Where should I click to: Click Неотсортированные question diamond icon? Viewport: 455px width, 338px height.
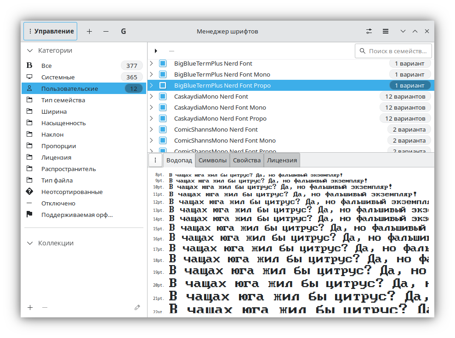(29, 191)
